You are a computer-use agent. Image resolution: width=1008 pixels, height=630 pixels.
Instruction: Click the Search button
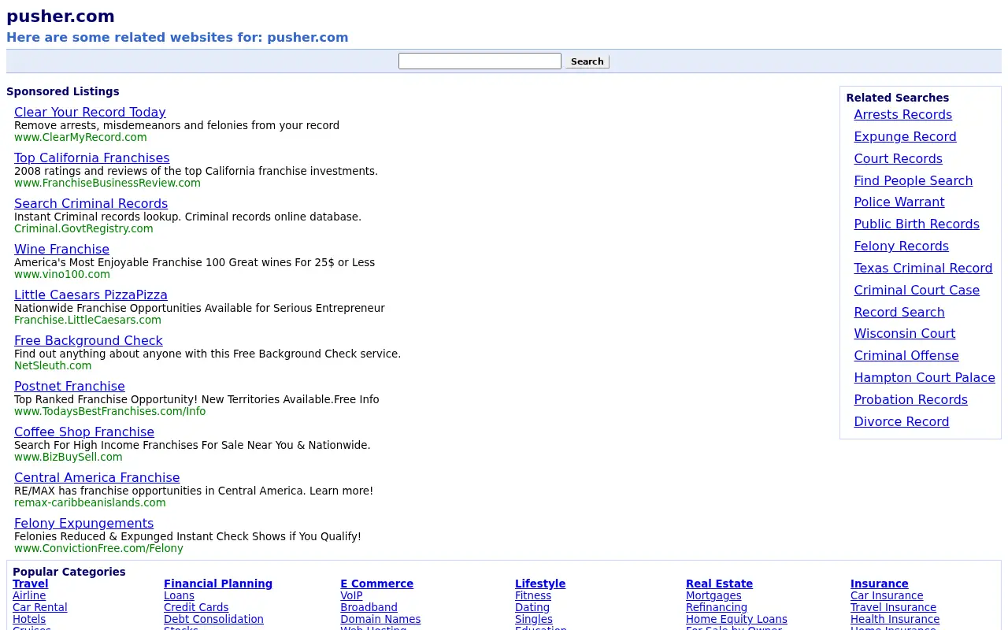click(x=587, y=61)
